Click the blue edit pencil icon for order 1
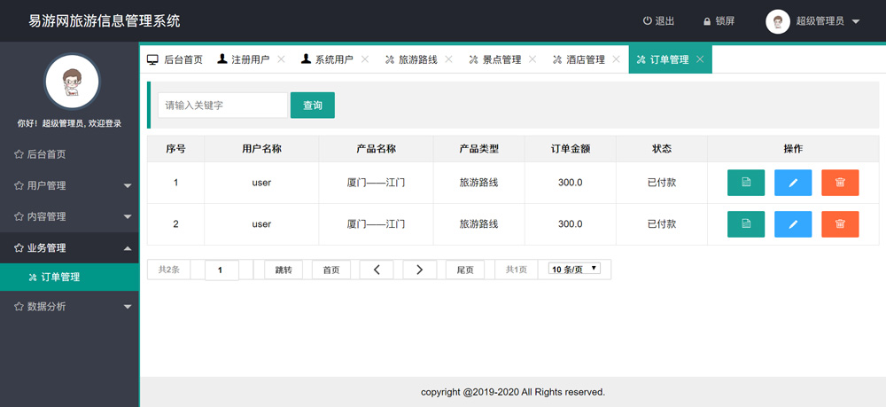886x407 pixels. 793,183
